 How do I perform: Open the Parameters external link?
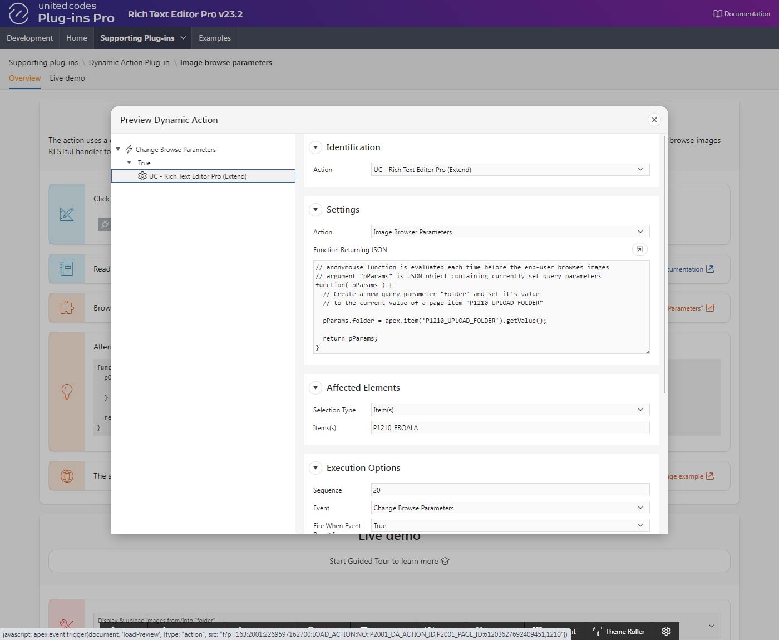click(x=691, y=308)
